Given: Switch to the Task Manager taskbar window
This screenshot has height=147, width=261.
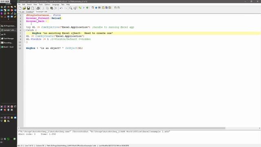Looking at the screenshot, I should (x=8, y=38).
